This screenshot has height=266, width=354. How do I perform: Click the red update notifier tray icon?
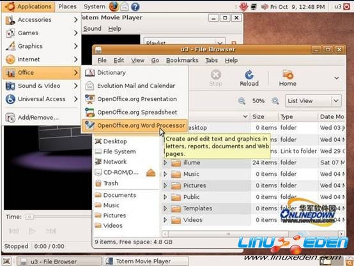click(x=243, y=7)
